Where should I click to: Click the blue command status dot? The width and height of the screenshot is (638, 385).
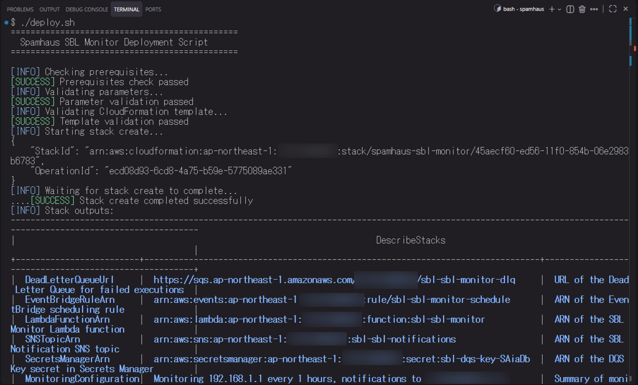(x=6, y=22)
